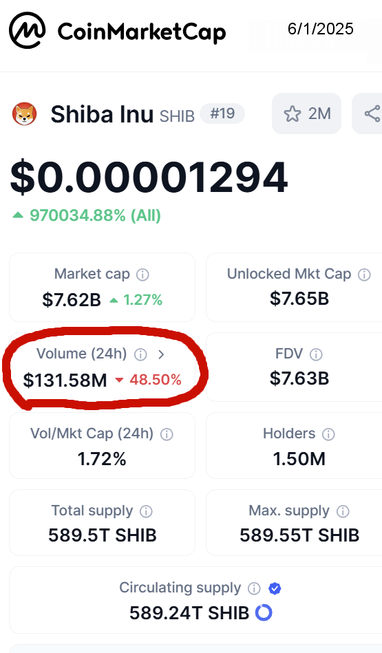Click the CoinMarketCap logo icon
Image resolution: width=382 pixels, height=653 pixels.
pyautogui.click(x=28, y=30)
